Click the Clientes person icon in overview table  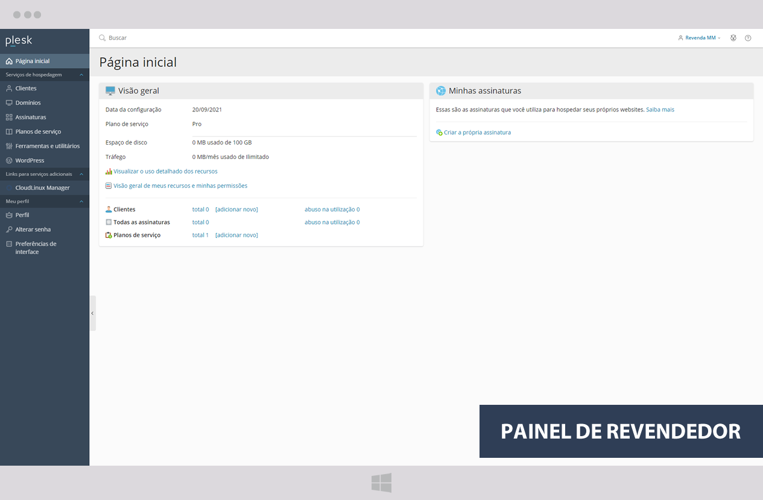coord(109,210)
